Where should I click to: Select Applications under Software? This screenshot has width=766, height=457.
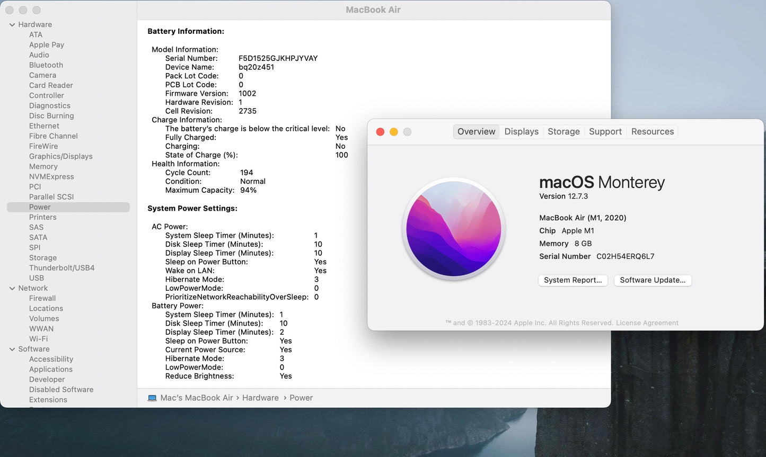(51, 370)
